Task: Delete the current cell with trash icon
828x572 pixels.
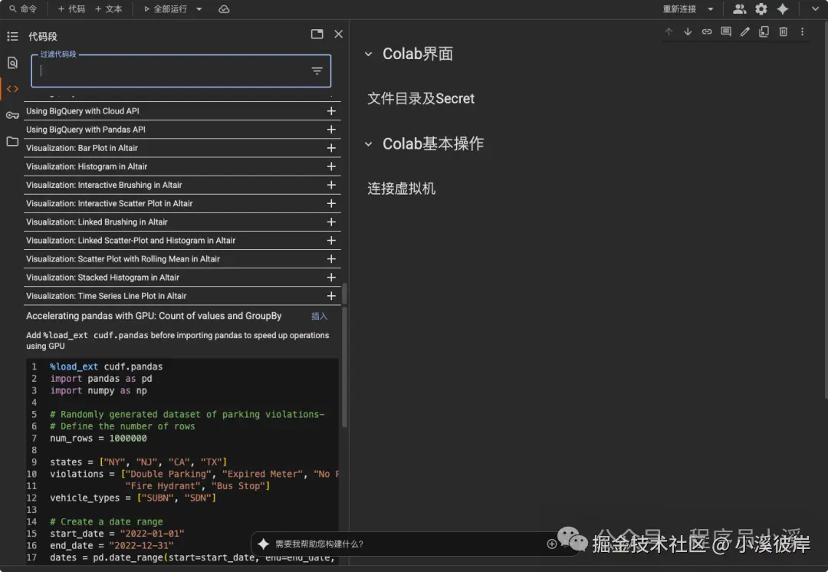Action: 783,31
